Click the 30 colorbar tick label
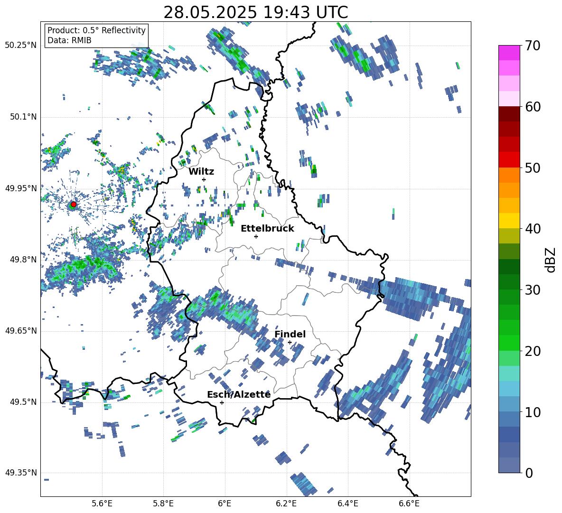Screen dimensions: 562x513 click(533, 290)
